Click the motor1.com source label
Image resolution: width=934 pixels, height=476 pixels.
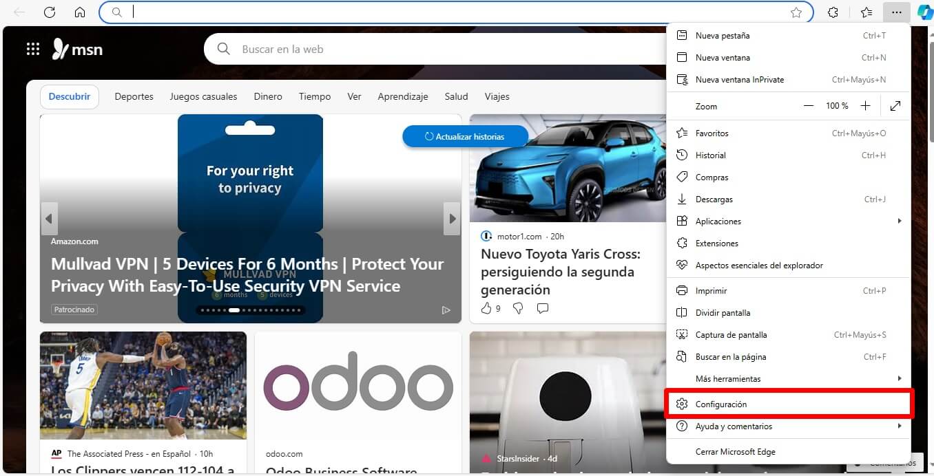pyautogui.click(x=519, y=236)
